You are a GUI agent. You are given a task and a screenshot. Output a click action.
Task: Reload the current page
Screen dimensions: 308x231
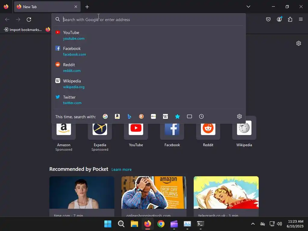(29, 20)
